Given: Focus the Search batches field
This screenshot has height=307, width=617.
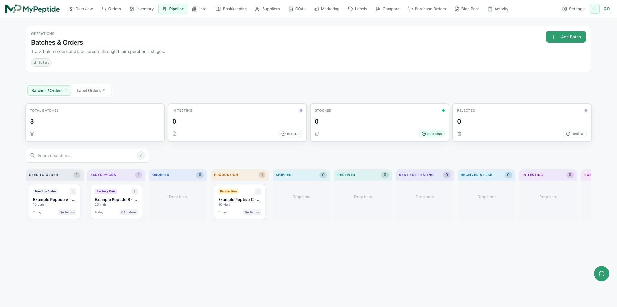Looking at the screenshot, I should [x=87, y=155].
